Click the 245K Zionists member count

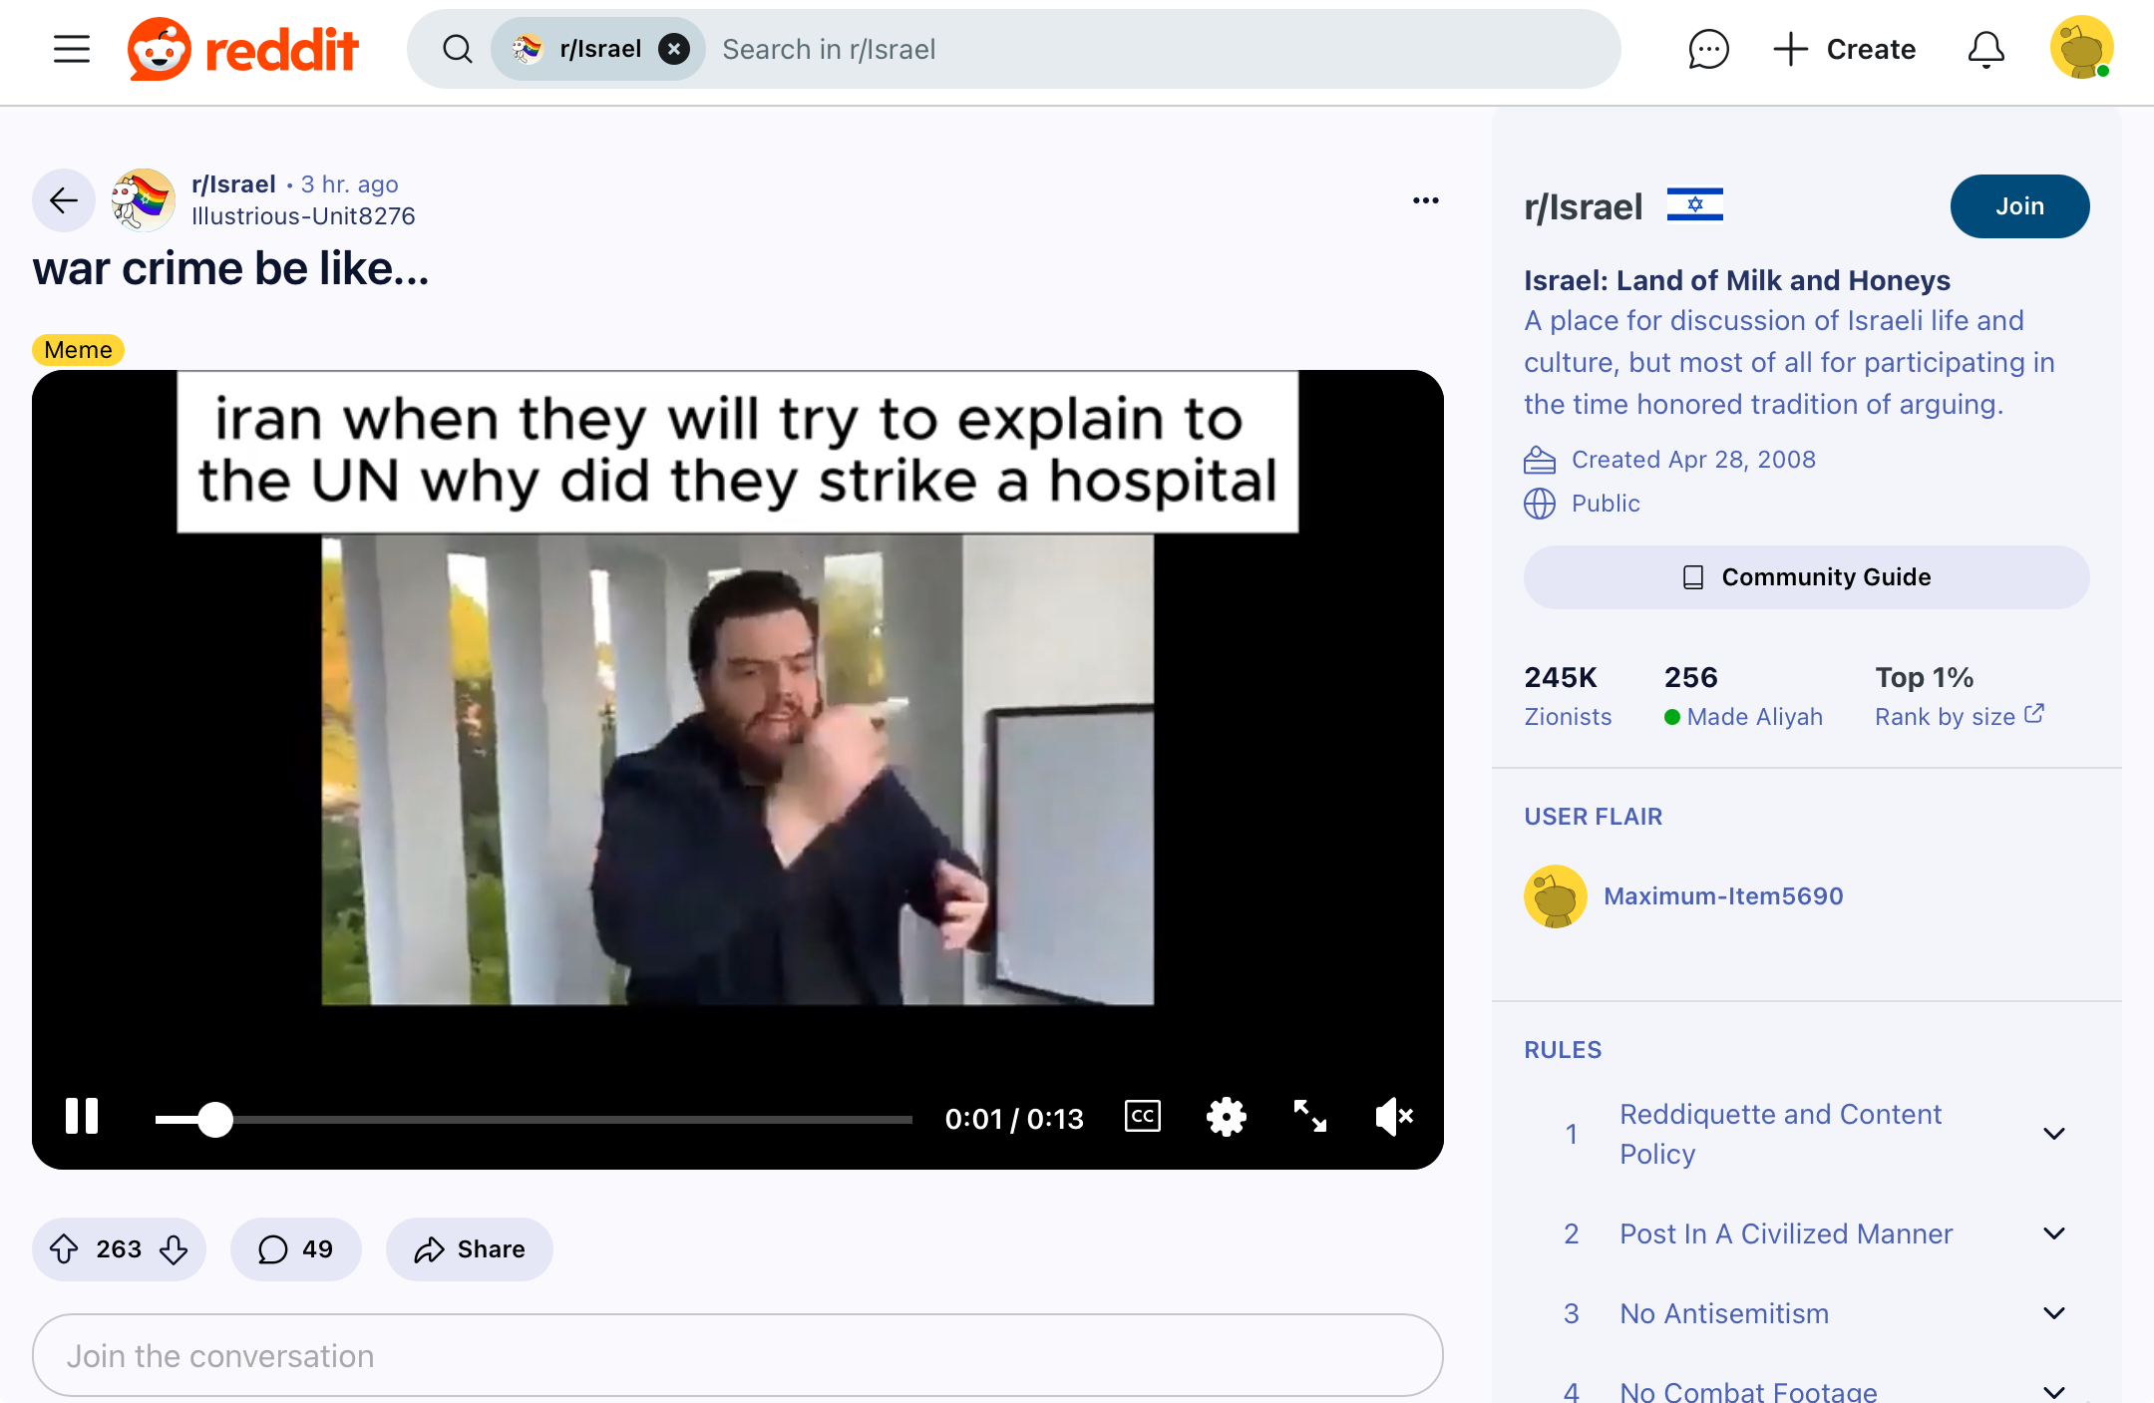tap(1568, 695)
